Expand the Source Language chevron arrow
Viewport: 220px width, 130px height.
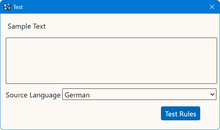point(212,95)
